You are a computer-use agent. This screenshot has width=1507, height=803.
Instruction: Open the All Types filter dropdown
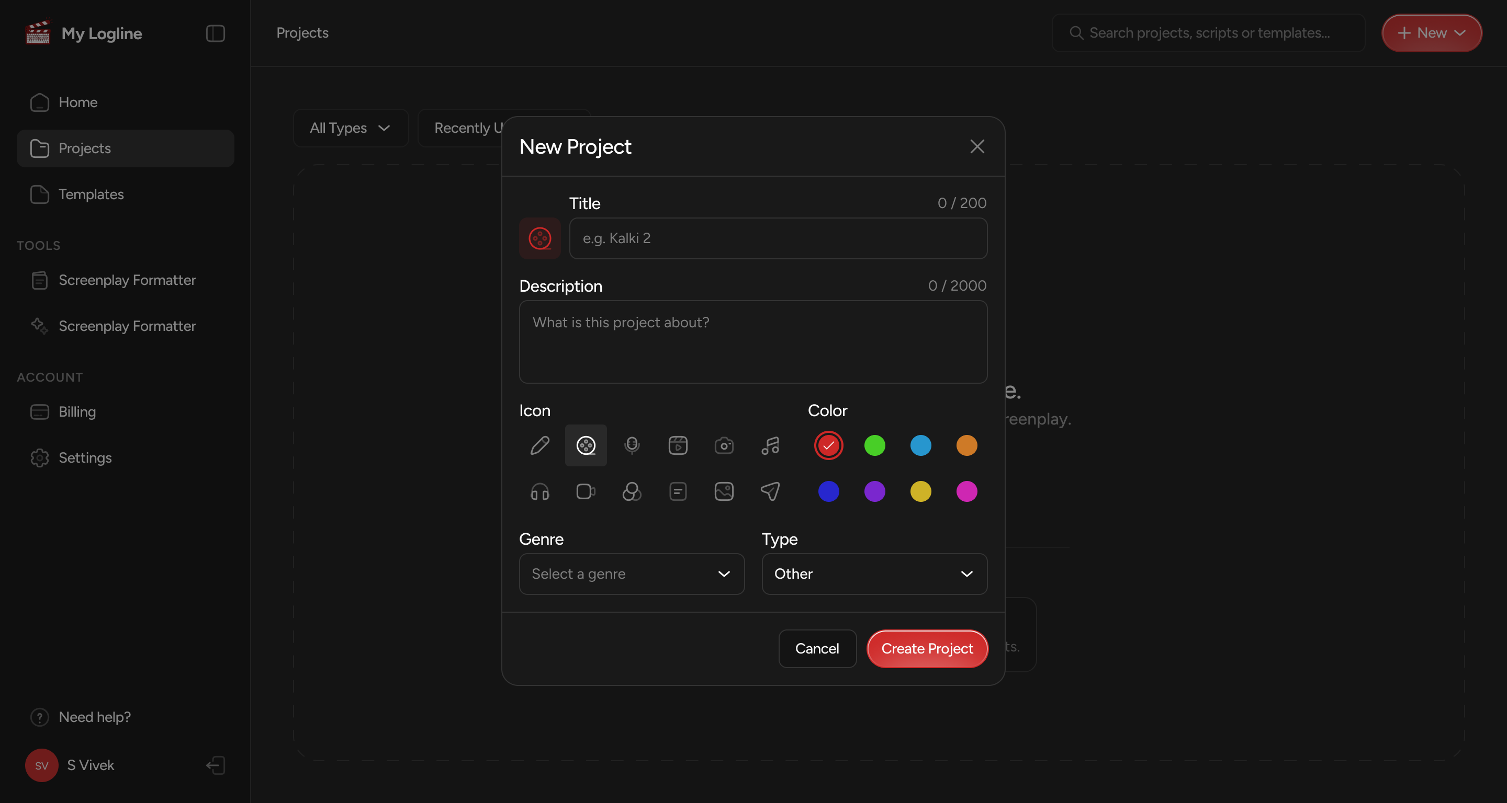(351, 128)
